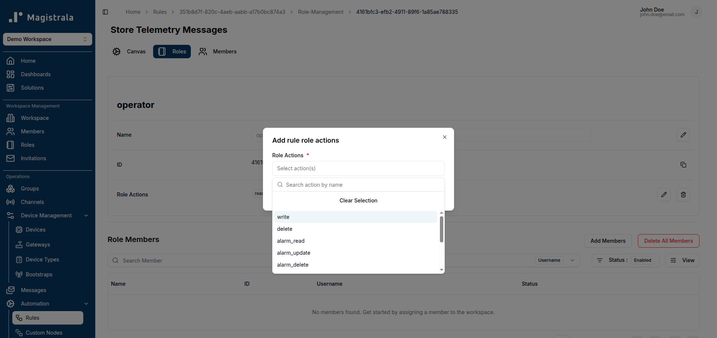Edit Role Actions with pencil icon
717x338 pixels.
click(x=664, y=195)
